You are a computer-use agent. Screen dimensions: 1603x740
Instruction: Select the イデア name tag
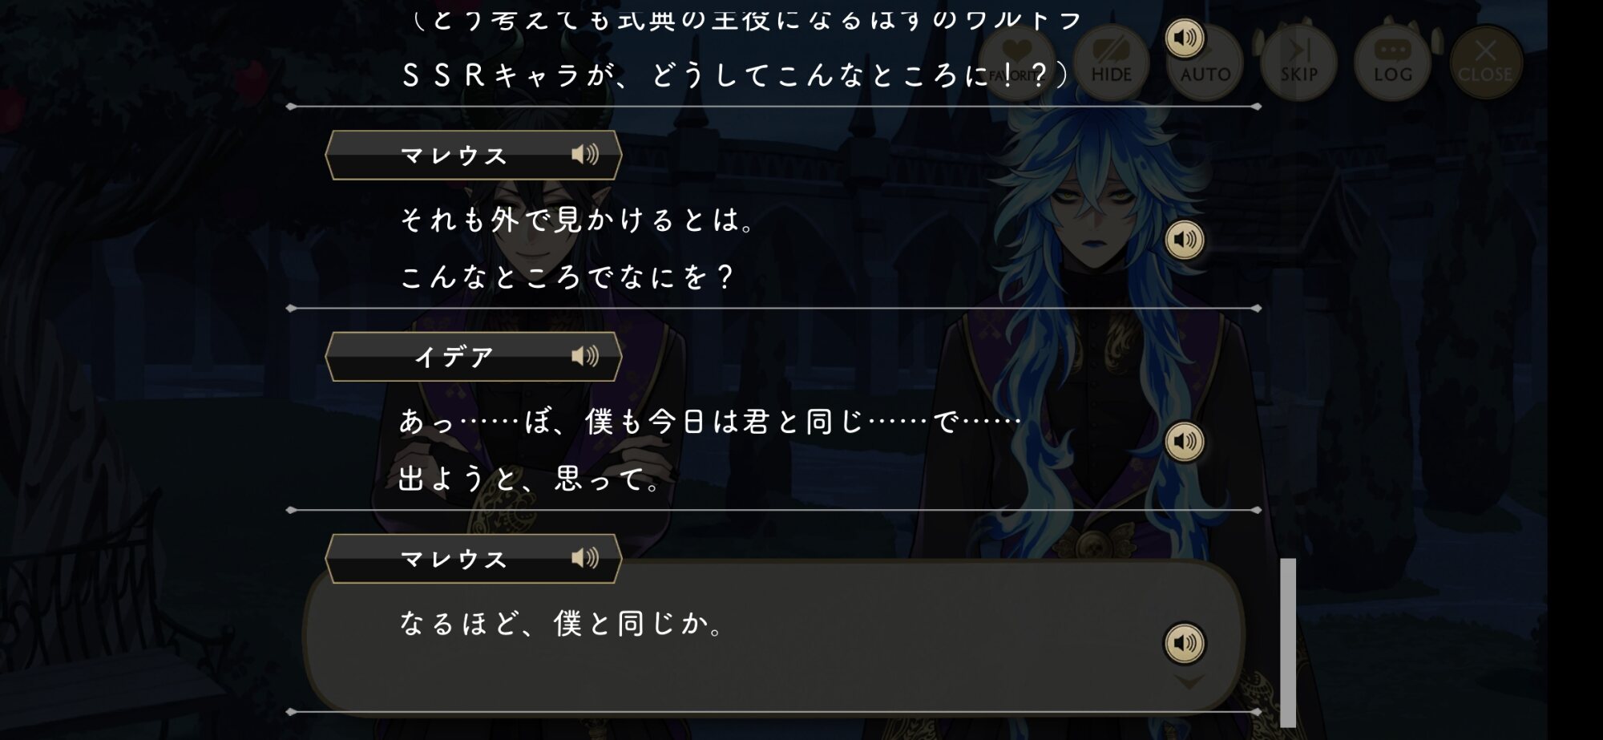473,357
